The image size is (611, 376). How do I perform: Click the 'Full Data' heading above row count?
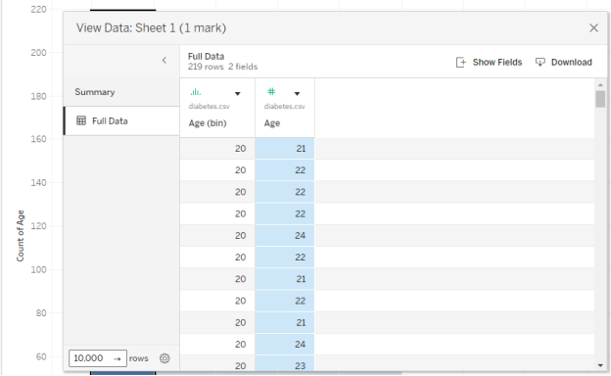[x=206, y=57]
